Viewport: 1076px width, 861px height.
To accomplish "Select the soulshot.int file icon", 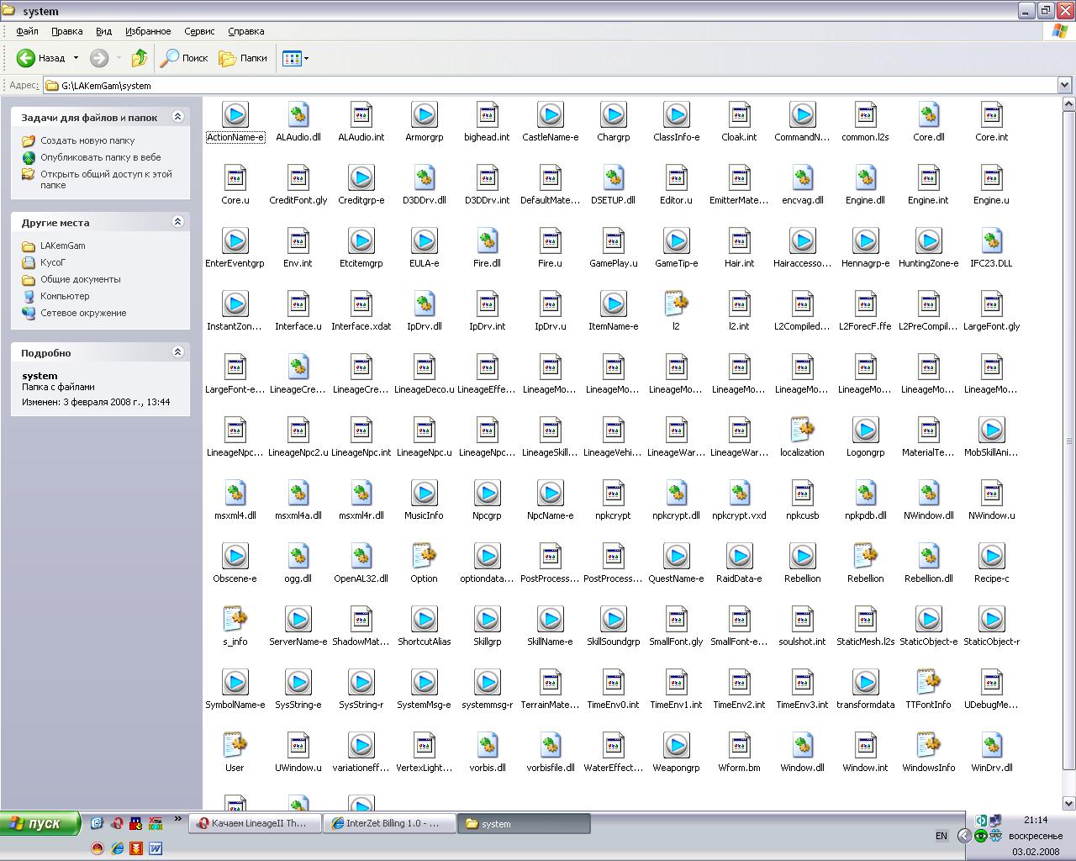I will (x=803, y=619).
